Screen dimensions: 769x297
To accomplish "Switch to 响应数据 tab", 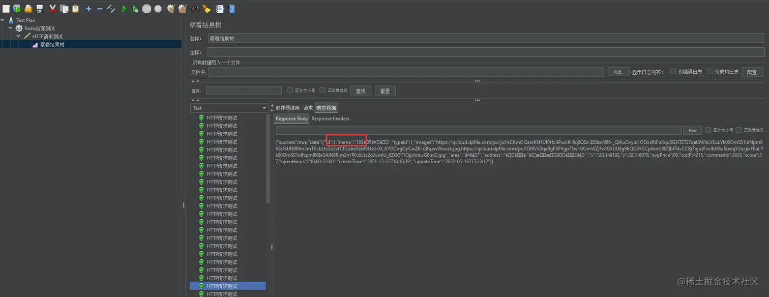I will (326, 108).
